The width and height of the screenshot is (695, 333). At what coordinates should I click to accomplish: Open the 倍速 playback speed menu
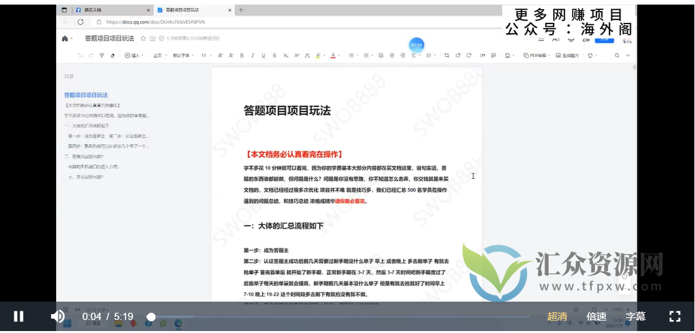point(596,316)
